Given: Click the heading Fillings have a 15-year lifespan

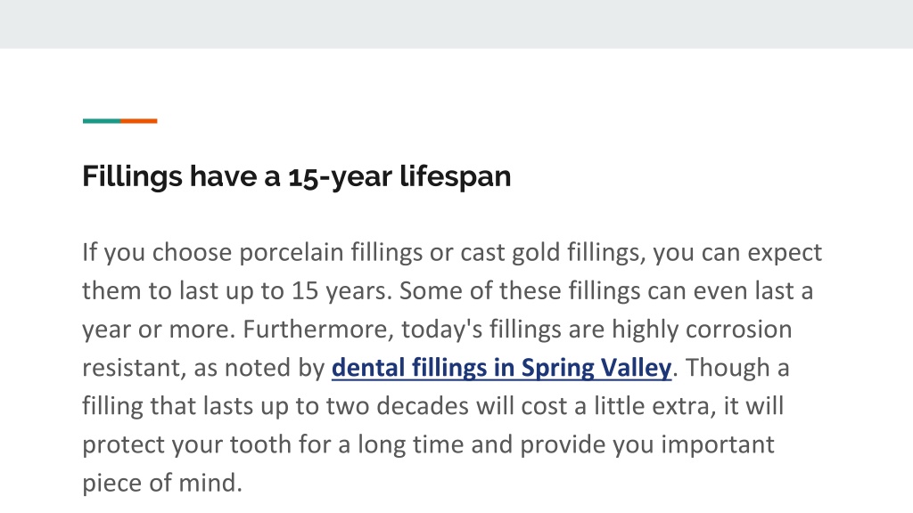Looking at the screenshot, I should pyautogui.click(x=296, y=176).
